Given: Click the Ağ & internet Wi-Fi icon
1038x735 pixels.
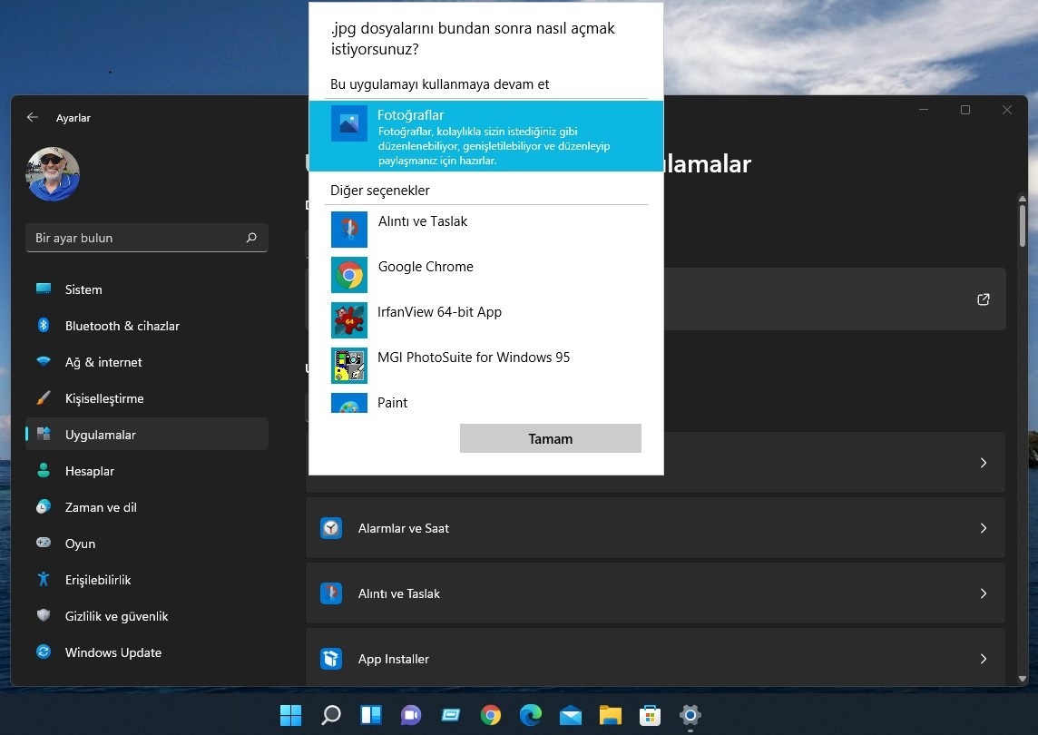Looking at the screenshot, I should click(44, 361).
